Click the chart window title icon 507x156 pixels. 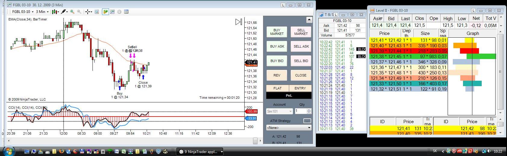9,5
